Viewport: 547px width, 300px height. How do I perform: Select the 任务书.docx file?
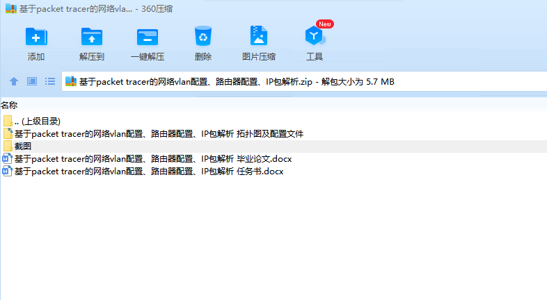[x=273, y=172]
